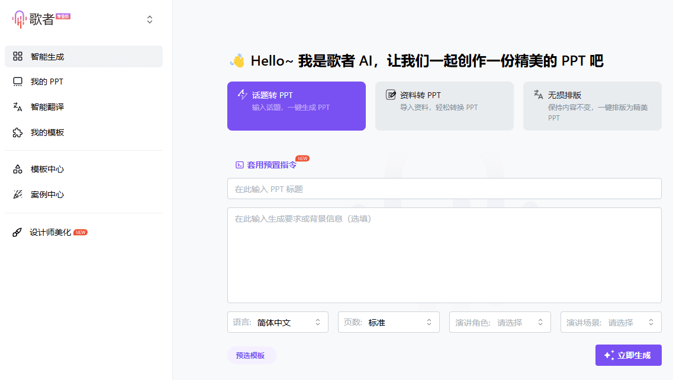Select the 话题转 PPT mode card

(296, 106)
